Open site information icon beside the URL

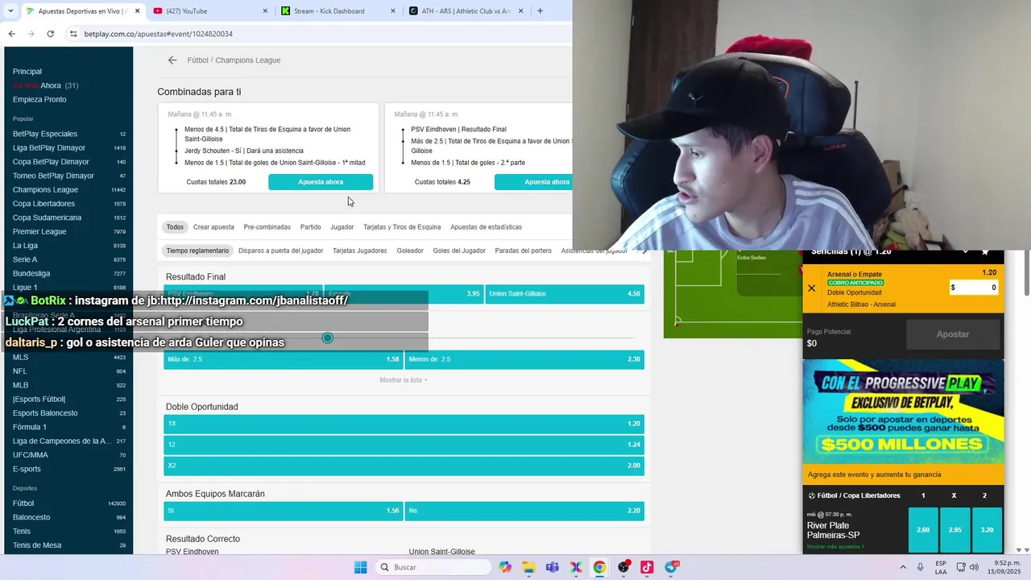[73, 34]
